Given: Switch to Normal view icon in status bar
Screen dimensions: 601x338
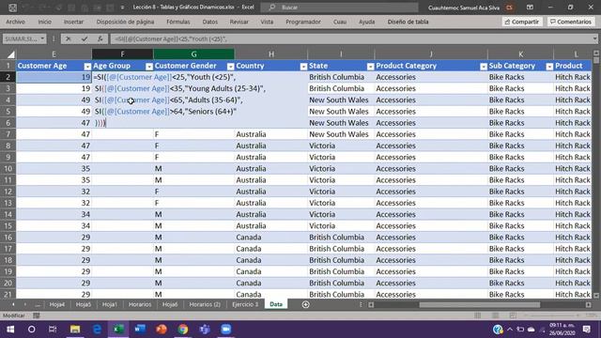Looking at the screenshot, I should (x=478, y=315).
